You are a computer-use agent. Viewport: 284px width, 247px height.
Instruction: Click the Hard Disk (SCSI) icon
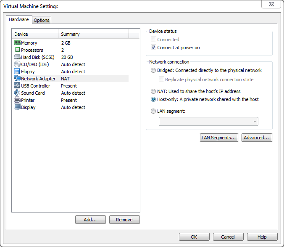click(17, 57)
